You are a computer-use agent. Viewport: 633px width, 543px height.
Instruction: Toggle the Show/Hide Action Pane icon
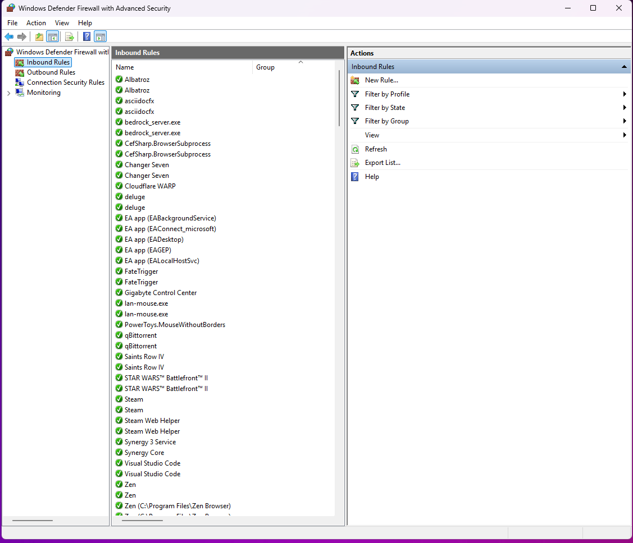[100, 37]
